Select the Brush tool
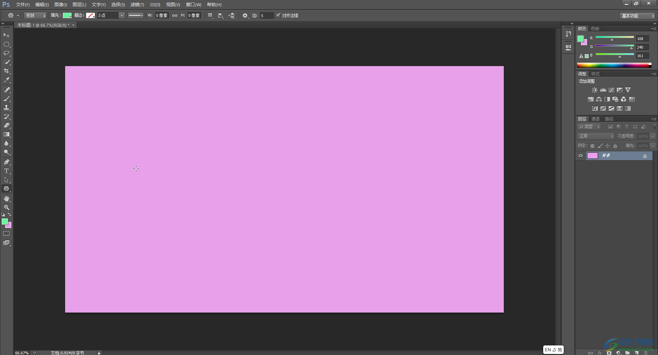This screenshot has width=658, height=355. pyautogui.click(x=7, y=99)
